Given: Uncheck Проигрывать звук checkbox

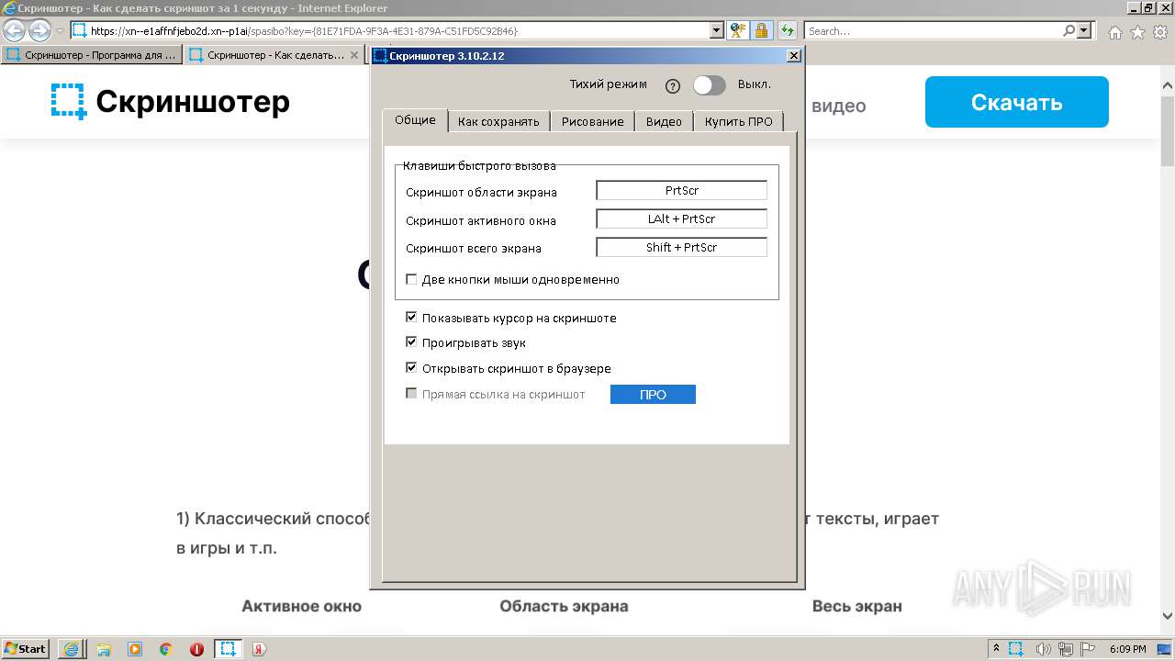Looking at the screenshot, I should pyautogui.click(x=411, y=342).
